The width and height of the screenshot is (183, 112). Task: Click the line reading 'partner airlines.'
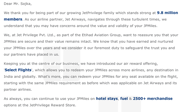[x=18, y=89]
